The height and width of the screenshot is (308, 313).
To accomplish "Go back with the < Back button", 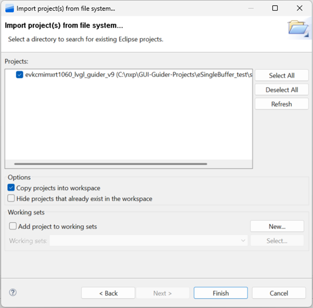I will [108, 293].
